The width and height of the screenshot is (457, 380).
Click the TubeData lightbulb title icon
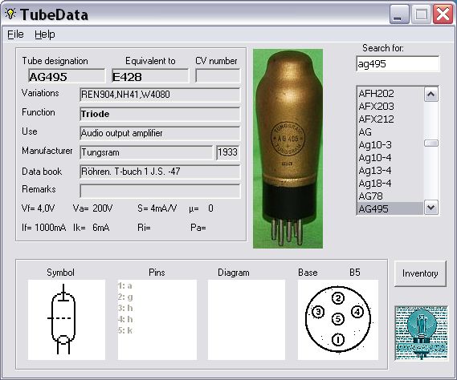point(10,14)
